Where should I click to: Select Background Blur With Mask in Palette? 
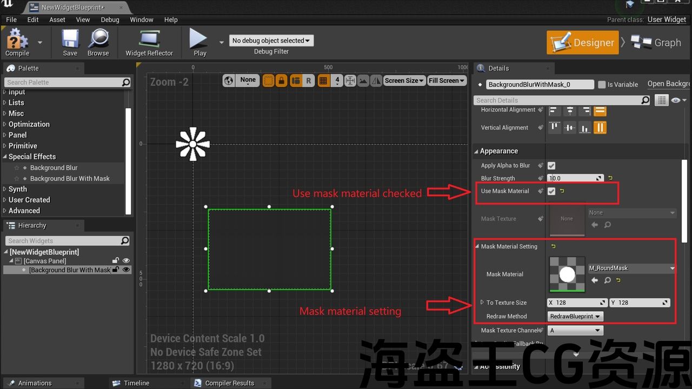click(x=70, y=178)
